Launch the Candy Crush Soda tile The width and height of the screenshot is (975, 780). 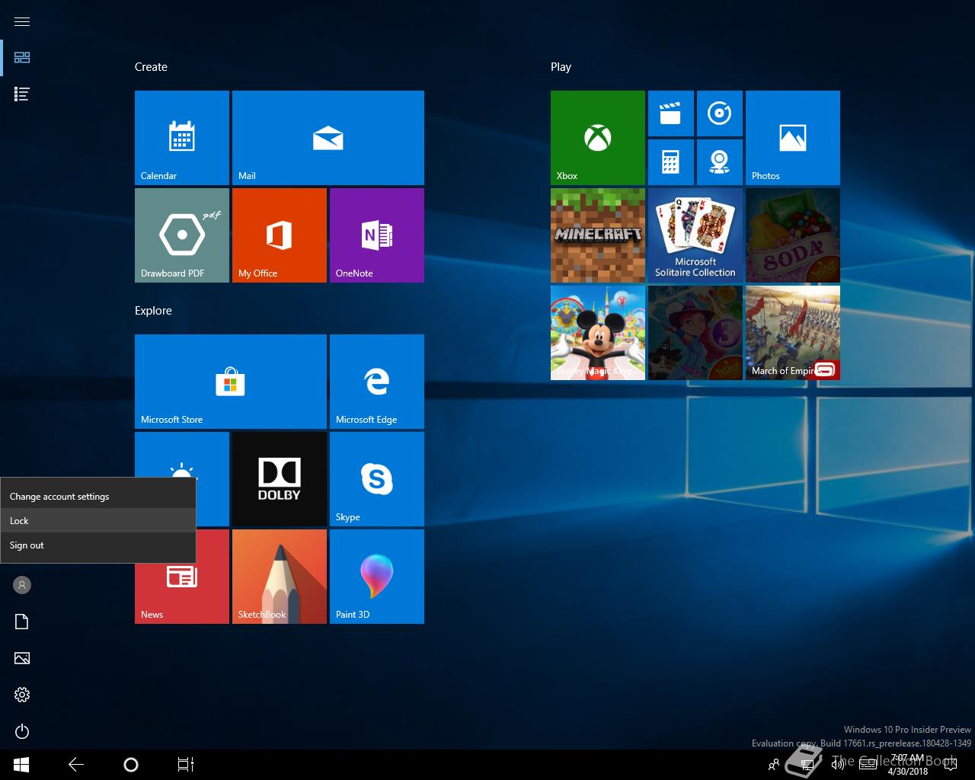pyautogui.click(x=793, y=235)
